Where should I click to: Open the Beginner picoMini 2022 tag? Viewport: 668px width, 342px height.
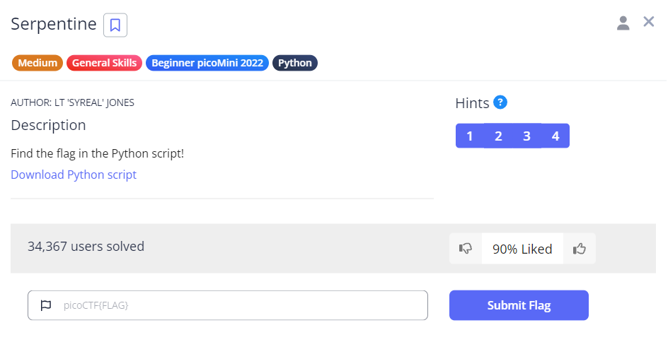(207, 63)
